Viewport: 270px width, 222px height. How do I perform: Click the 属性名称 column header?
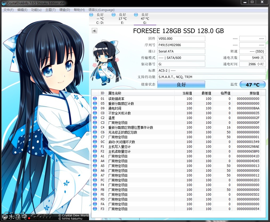tap(141, 93)
